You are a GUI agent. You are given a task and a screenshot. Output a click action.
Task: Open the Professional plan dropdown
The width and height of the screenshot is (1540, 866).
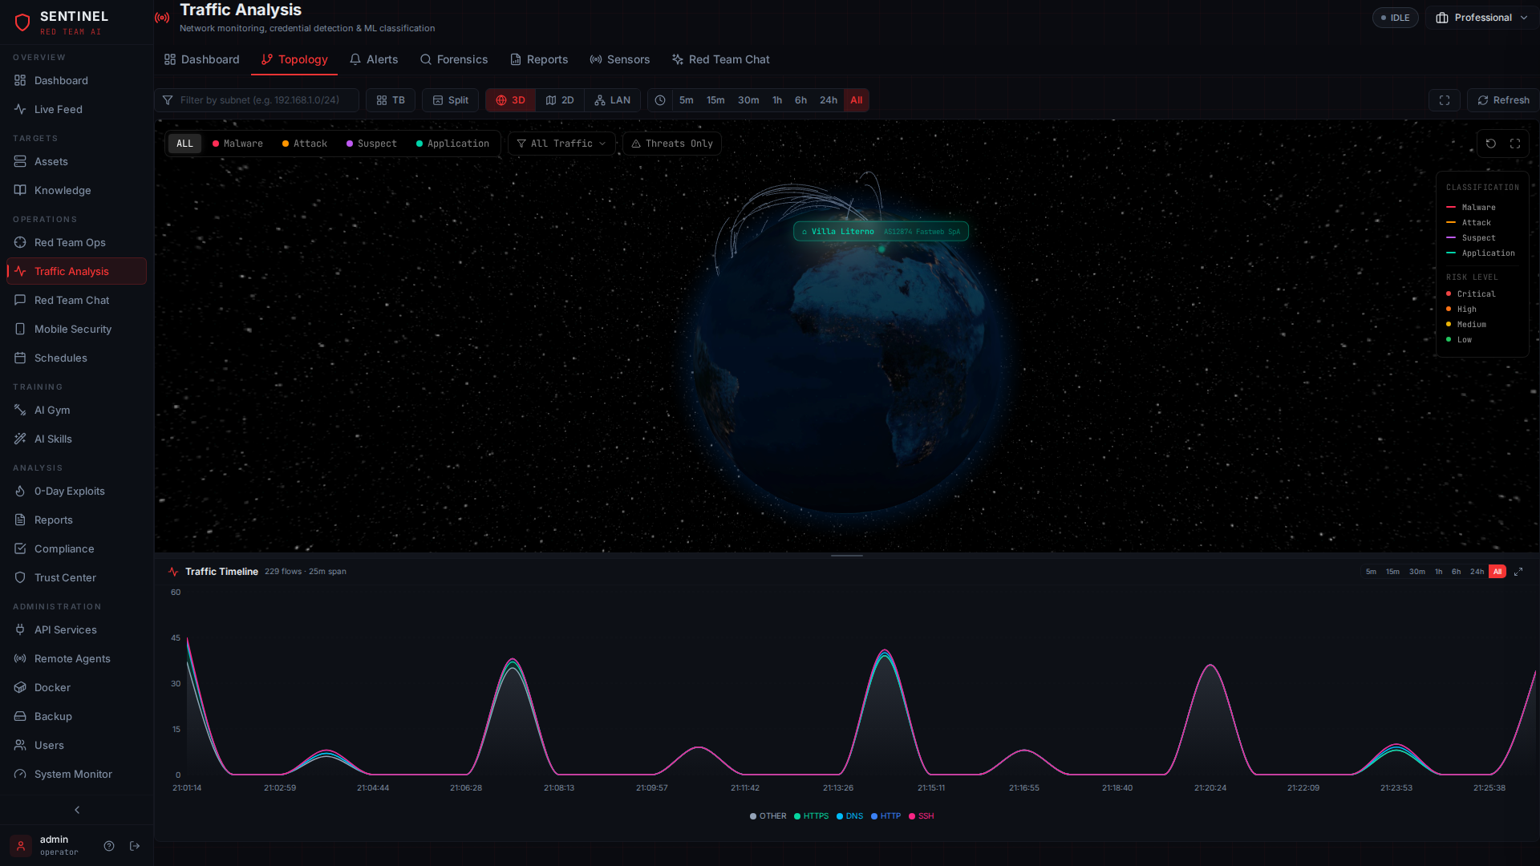pos(1481,17)
